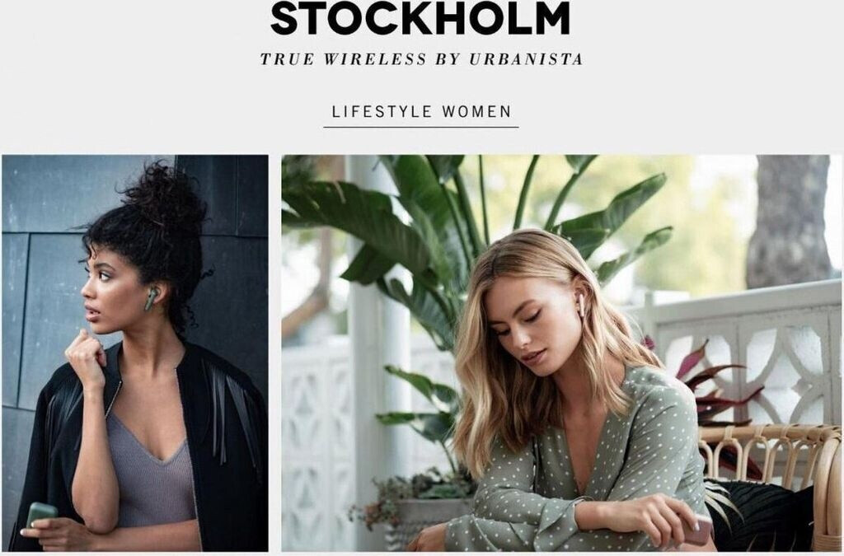Click the pink earbud on blonde woman

(x=581, y=304)
